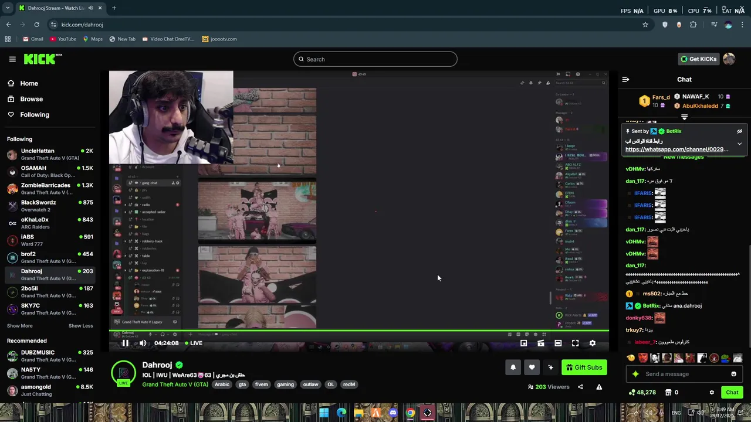Click the Arabic tag

(222, 384)
